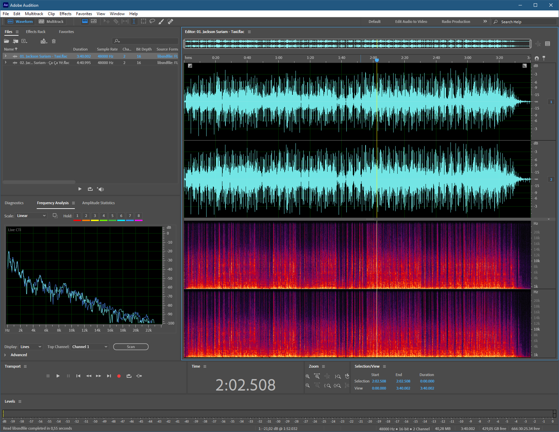This screenshot has width=559, height=432.
Task: Toggle channel 2 enable button
Action: coord(551,179)
